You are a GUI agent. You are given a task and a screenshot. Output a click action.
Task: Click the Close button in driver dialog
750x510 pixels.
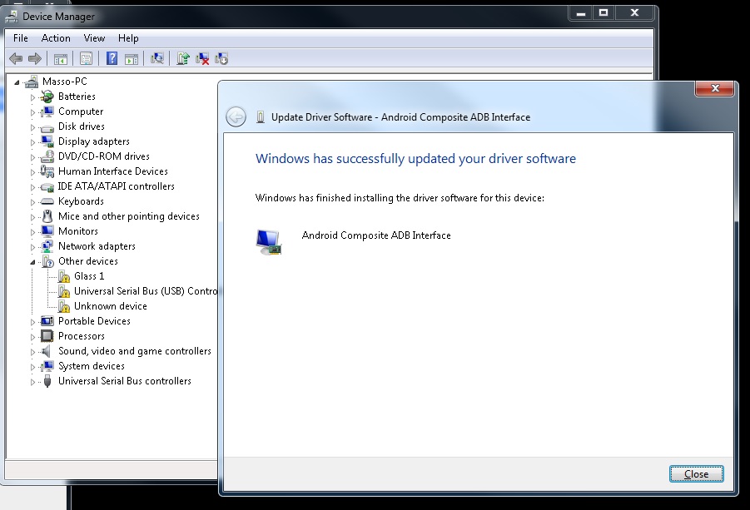696,473
